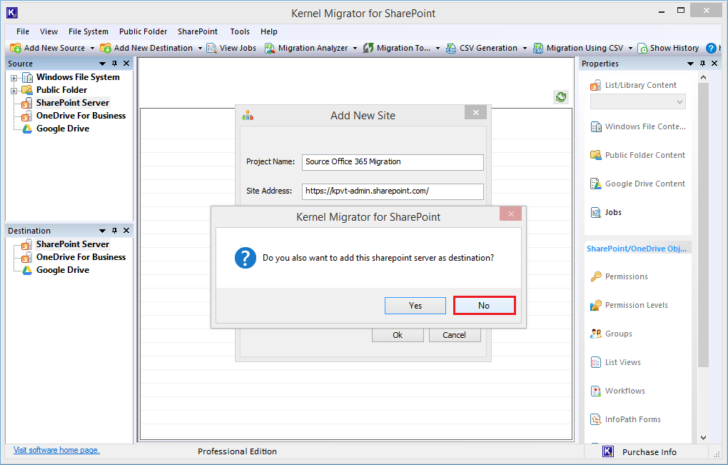Select the SharePoint Server destination icon
This screenshot has height=465, width=728.
click(27, 244)
